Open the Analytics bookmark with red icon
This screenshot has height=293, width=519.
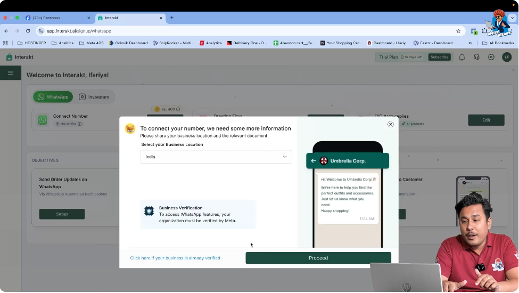coord(210,43)
